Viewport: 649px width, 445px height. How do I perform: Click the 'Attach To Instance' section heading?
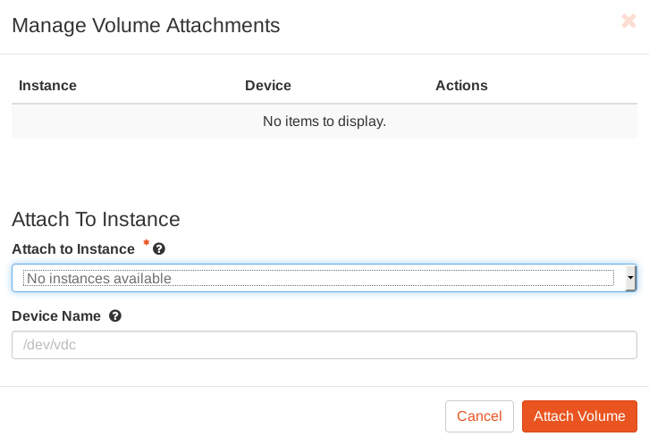click(96, 219)
